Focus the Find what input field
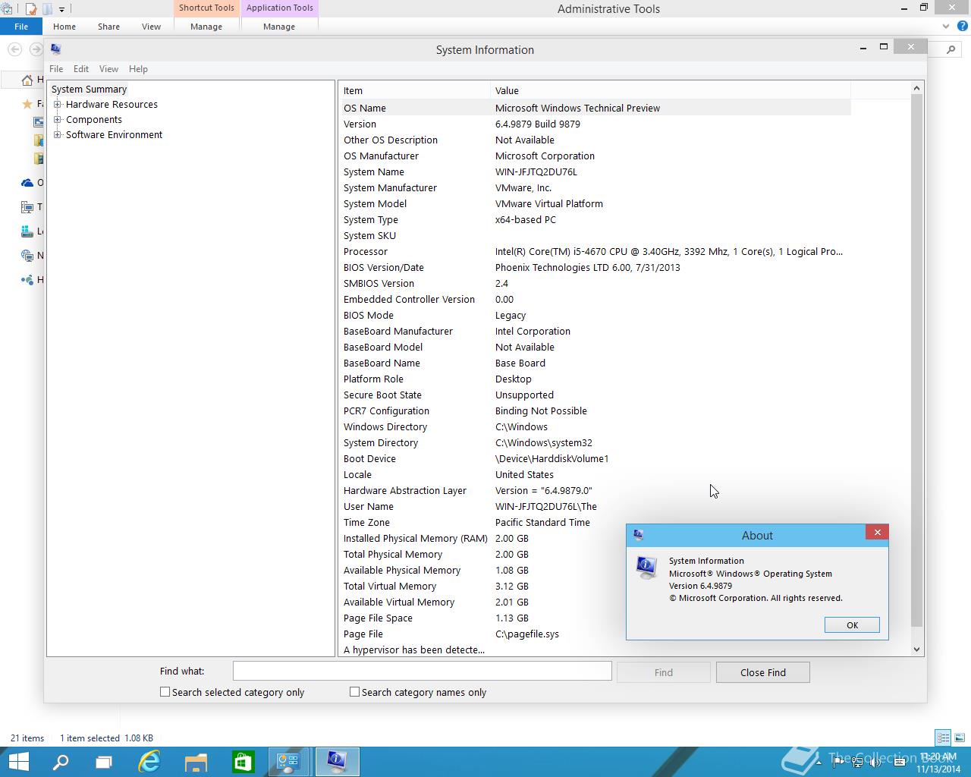Image resolution: width=971 pixels, height=777 pixels. pos(422,671)
